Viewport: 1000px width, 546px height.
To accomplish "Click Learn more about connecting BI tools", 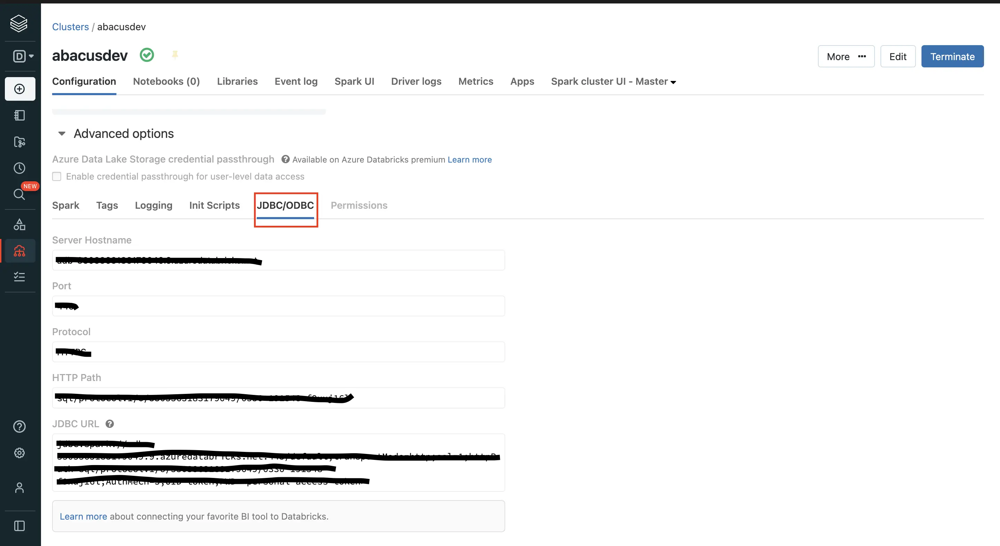I will point(83,516).
